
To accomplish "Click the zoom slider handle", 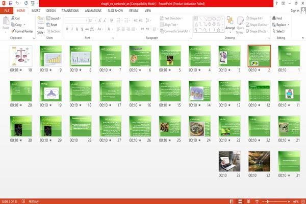I will [x=268, y=201].
